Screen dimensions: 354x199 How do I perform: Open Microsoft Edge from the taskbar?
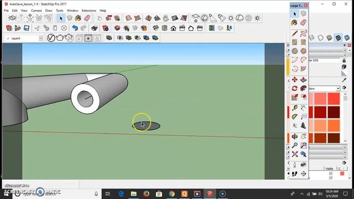[121, 194]
